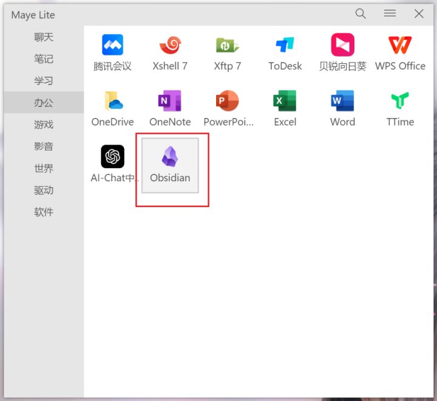Open the hamburger menu

(390, 13)
